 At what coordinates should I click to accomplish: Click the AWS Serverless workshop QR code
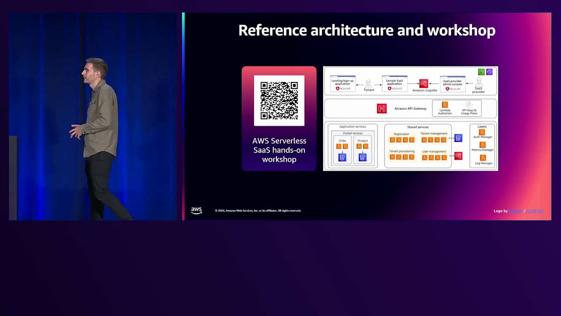(279, 100)
